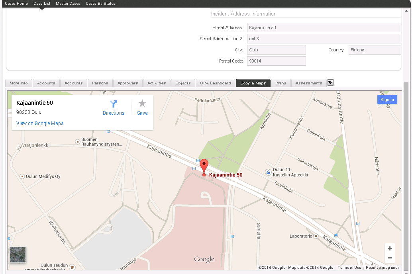The width and height of the screenshot is (412, 274).
Task: Open the hidden tabs dropdown arrow
Action: pos(330,82)
